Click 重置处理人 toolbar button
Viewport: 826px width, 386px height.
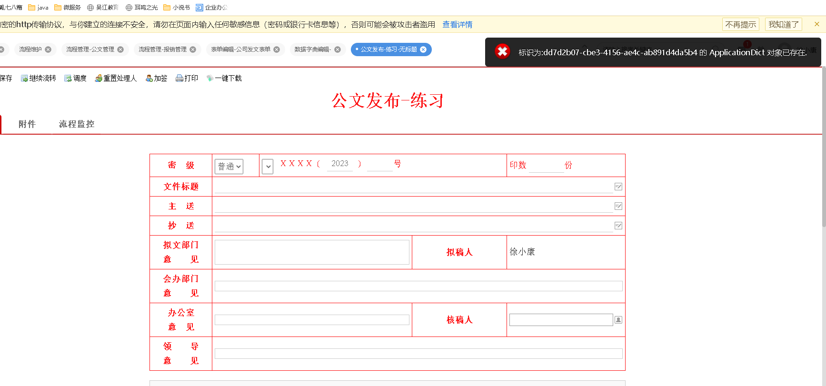116,78
